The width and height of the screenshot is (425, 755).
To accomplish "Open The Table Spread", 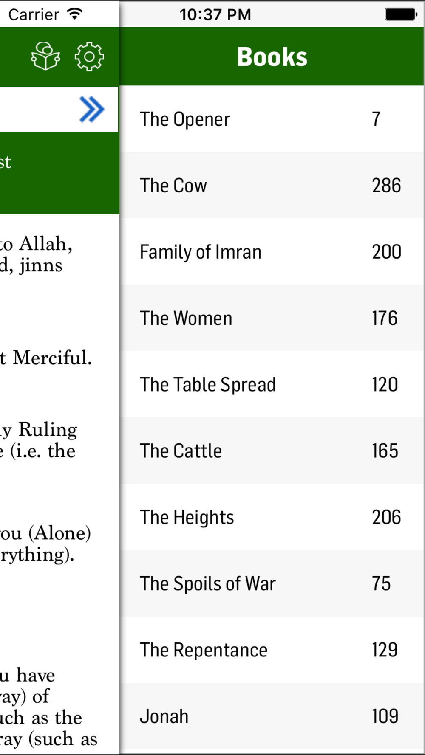I will [x=208, y=385].
